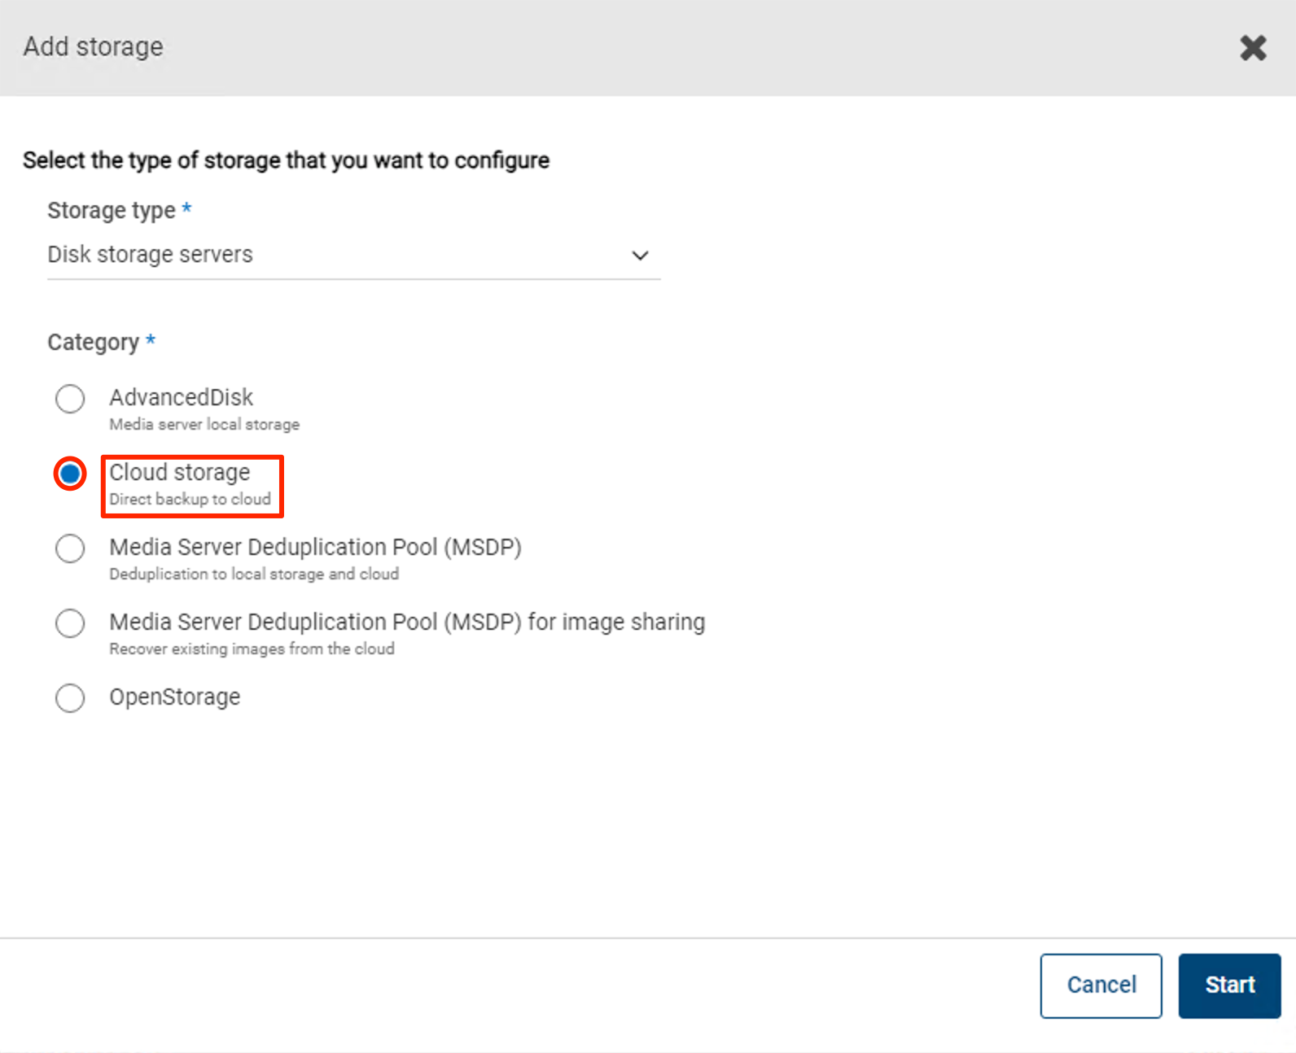Click the 'Media Server Deduplication Pool (MSDP)' label
Image resolution: width=1296 pixels, height=1053 pixels.
coord(316,547)
